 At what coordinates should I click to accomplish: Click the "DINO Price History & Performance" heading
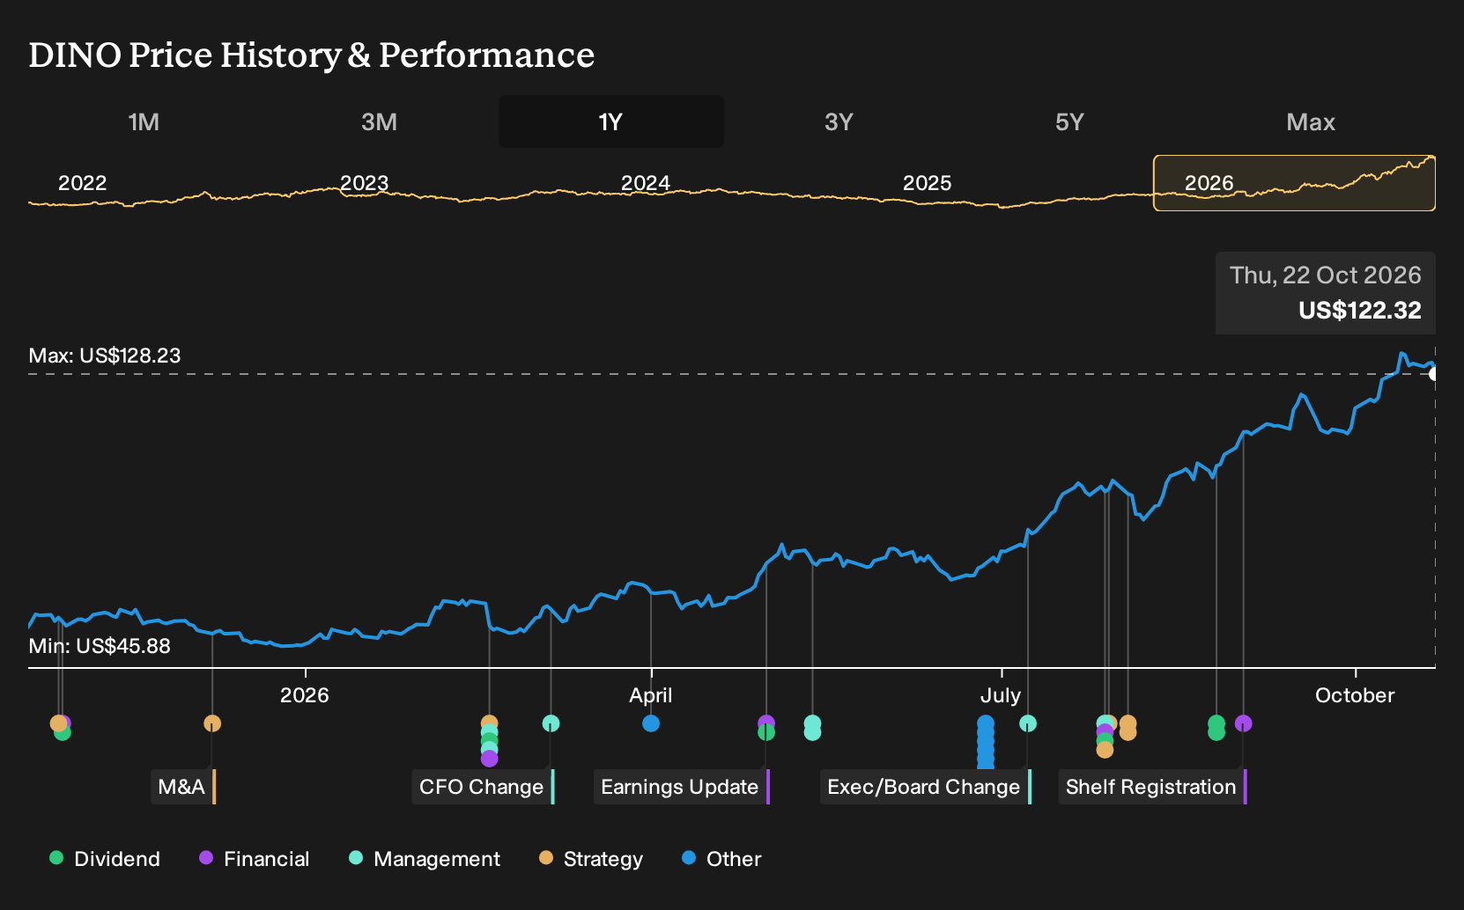[312, 55]
